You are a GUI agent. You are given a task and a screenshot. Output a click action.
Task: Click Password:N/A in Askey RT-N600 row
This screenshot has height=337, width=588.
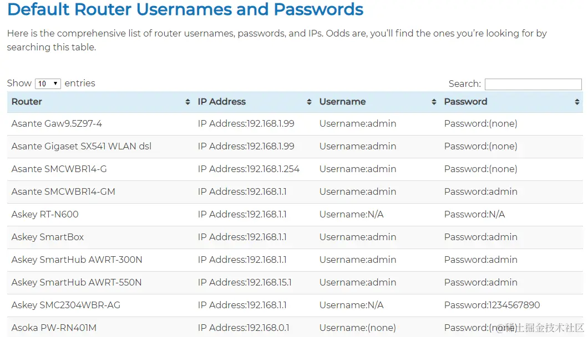coord(474,214)
